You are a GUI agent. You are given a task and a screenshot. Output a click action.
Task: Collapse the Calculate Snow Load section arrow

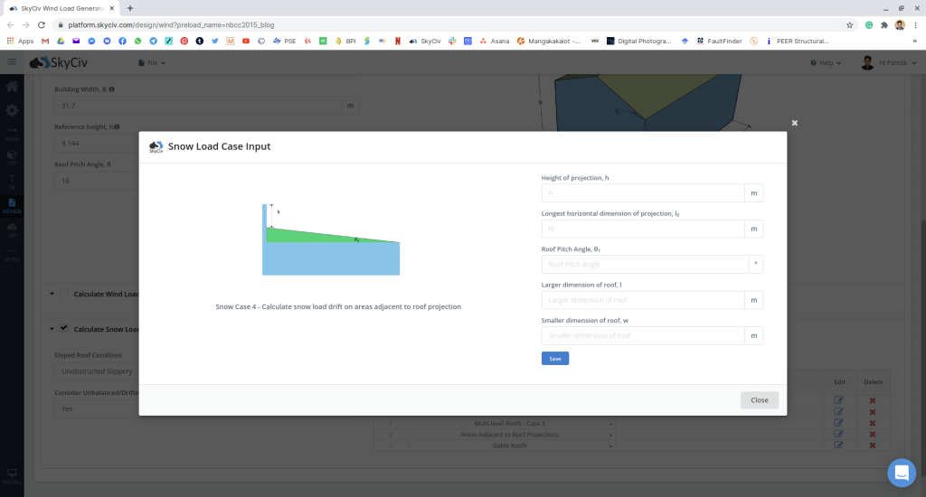(50, 329)
